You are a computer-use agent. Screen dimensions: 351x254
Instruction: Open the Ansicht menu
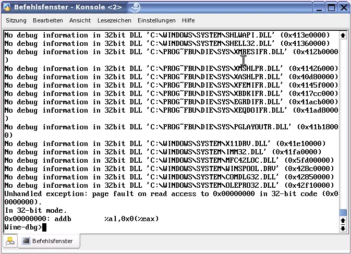click(x=80, y=20)
